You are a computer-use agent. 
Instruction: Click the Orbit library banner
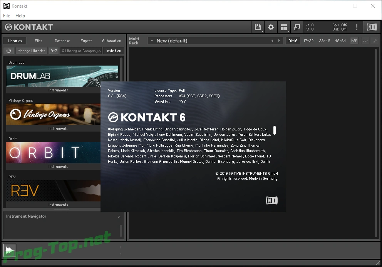[54, 152]
